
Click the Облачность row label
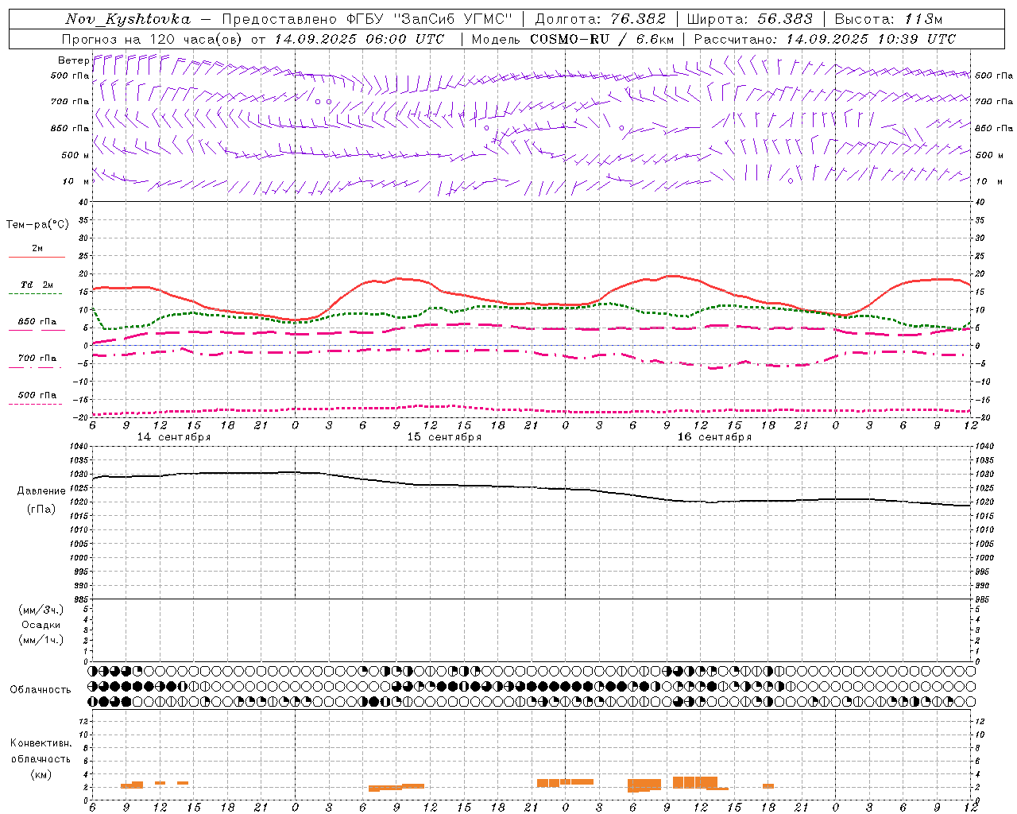[x=41, y=690]
